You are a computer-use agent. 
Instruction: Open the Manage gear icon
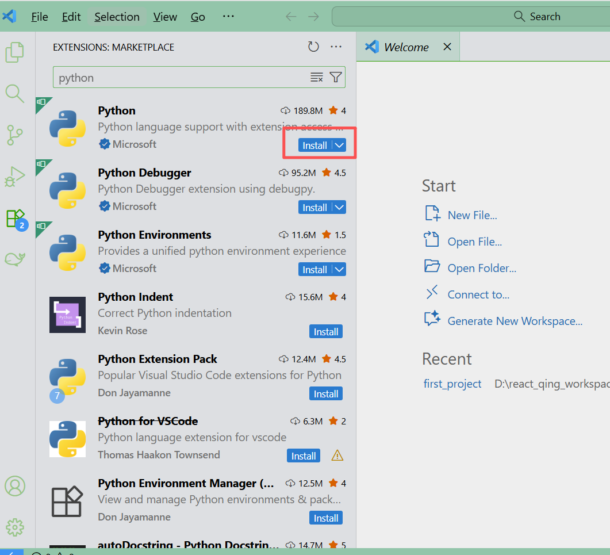coord(15,527)
